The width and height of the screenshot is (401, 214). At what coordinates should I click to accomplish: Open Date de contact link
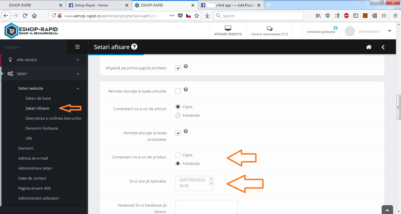[32, 178]
